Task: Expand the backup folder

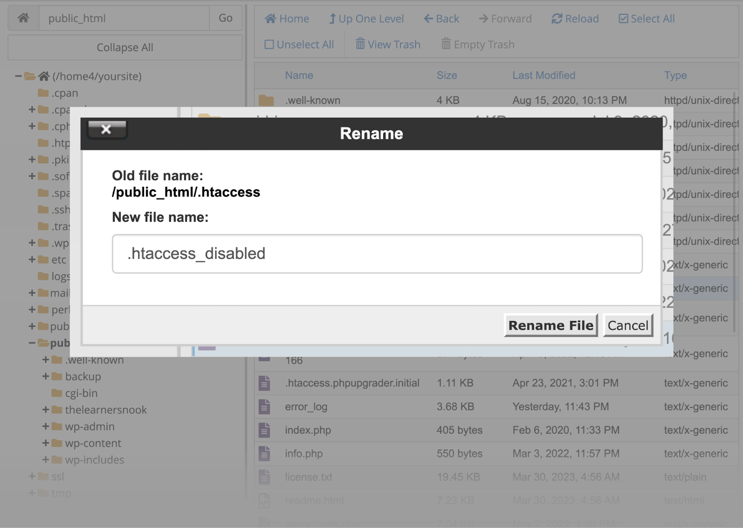Action: coord(46,376)
